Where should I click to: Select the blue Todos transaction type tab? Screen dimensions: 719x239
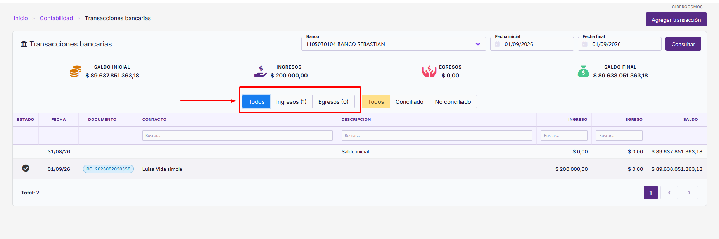(256, 101)
